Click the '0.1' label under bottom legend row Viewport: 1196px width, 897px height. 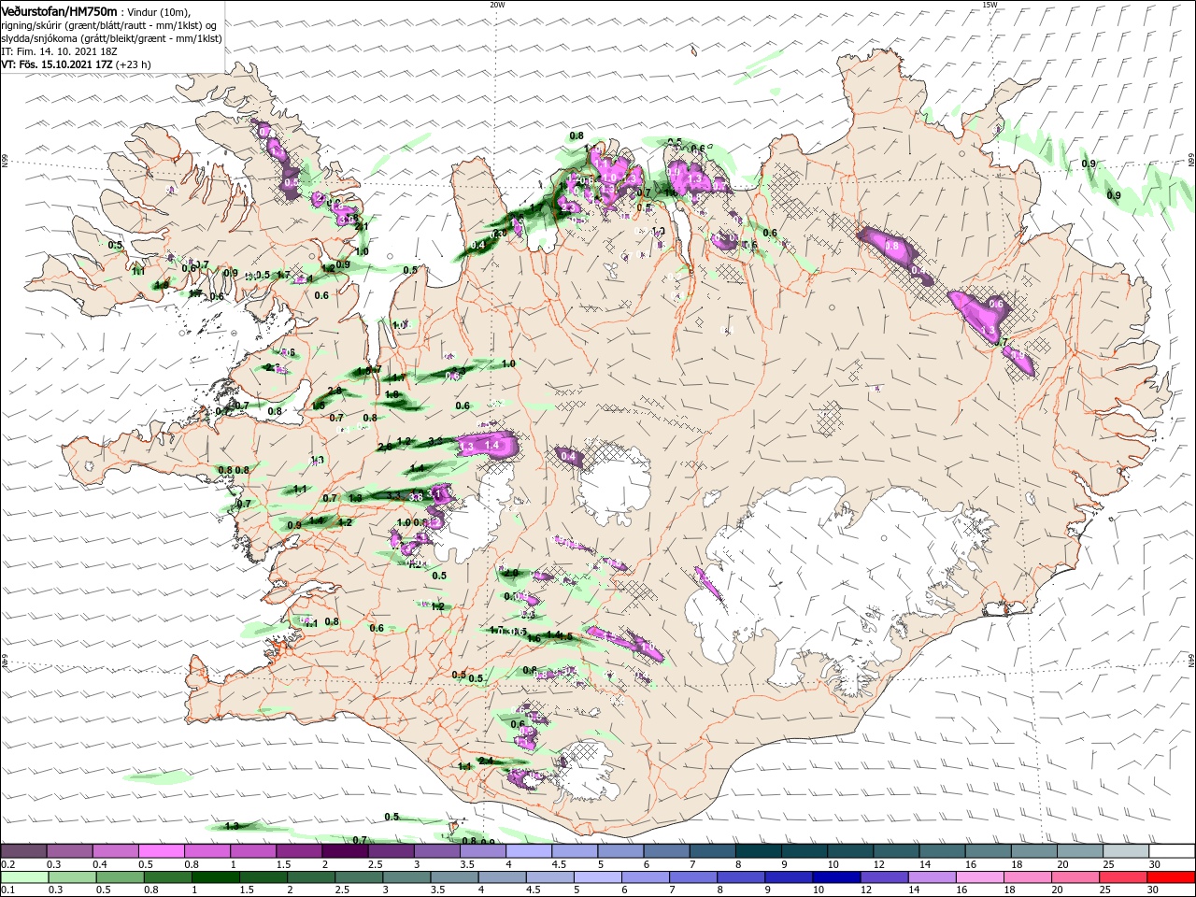[7, 890]
